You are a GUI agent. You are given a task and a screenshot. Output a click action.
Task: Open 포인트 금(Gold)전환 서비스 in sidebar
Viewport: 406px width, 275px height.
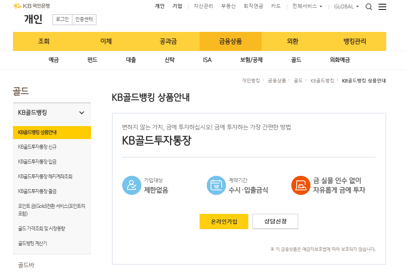(52, 210)
